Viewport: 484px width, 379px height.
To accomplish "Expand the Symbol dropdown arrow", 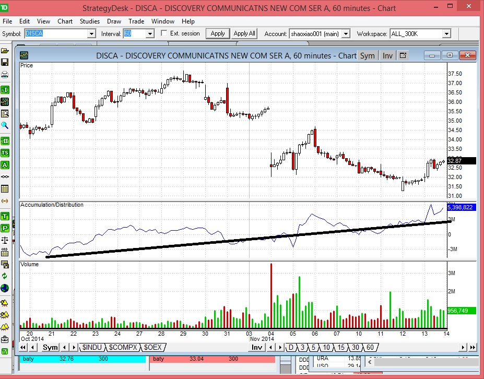I will [91, 33].
